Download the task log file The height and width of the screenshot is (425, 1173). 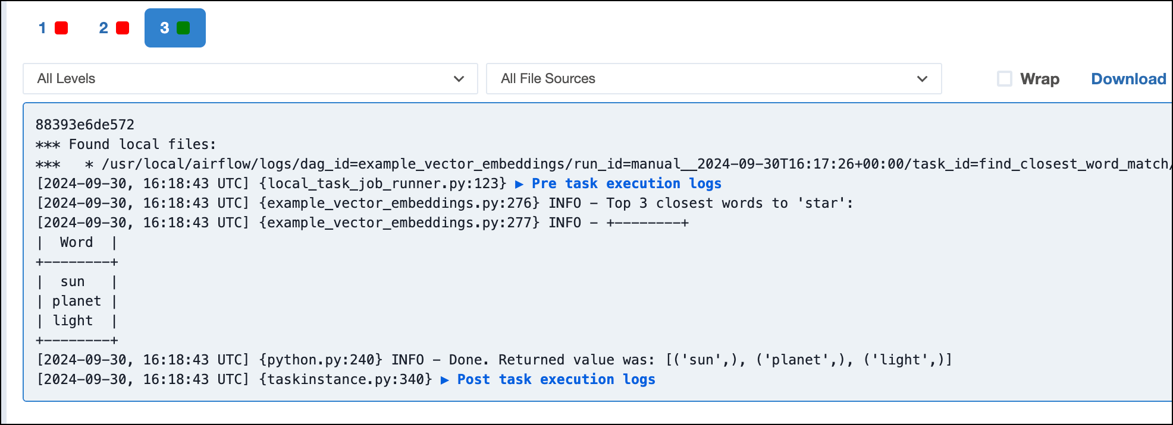click(1128, 79)
